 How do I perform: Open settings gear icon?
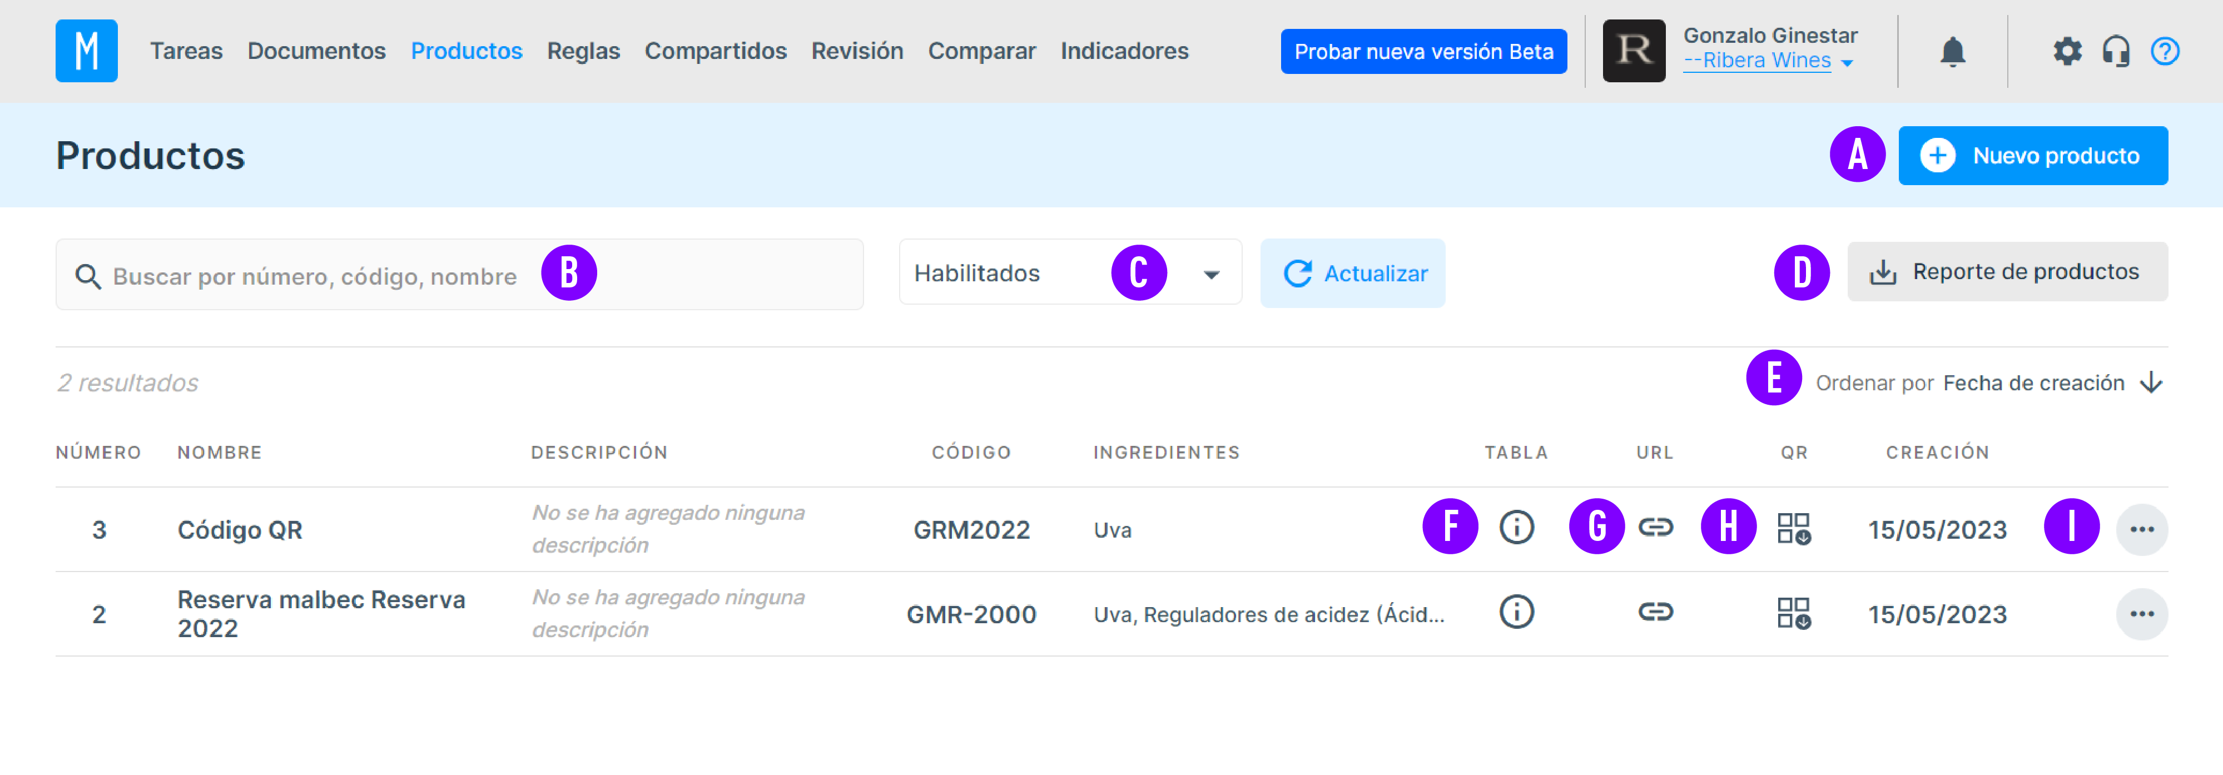[2067, 52]
